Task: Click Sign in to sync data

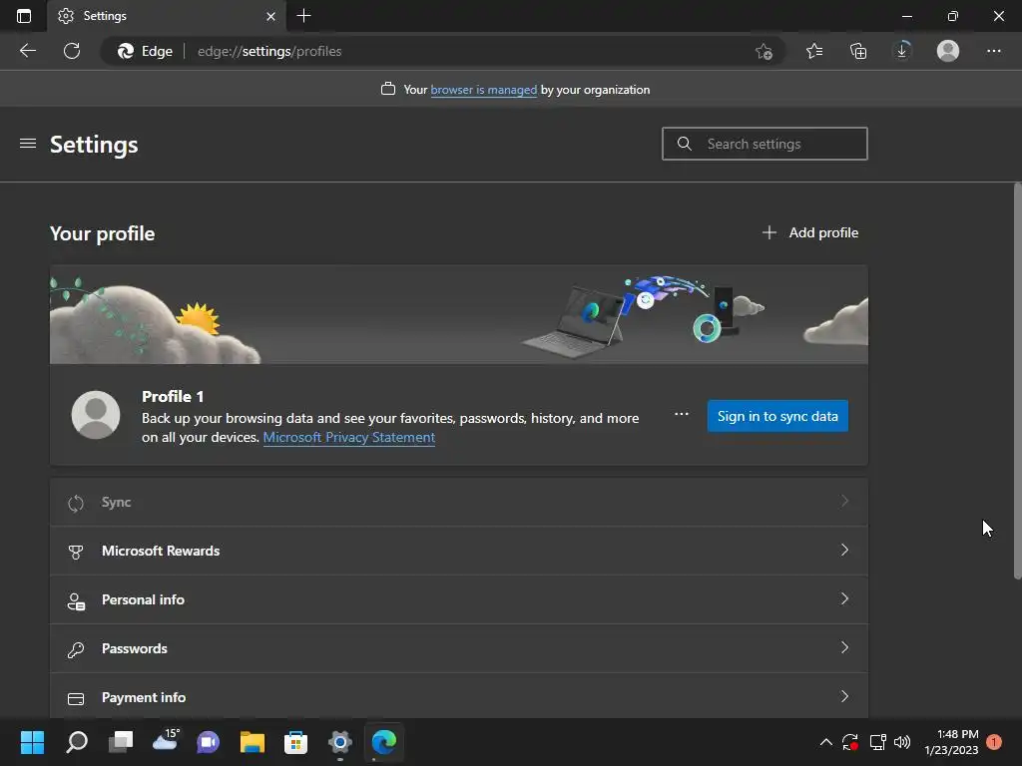Action: tap(777, 416)
